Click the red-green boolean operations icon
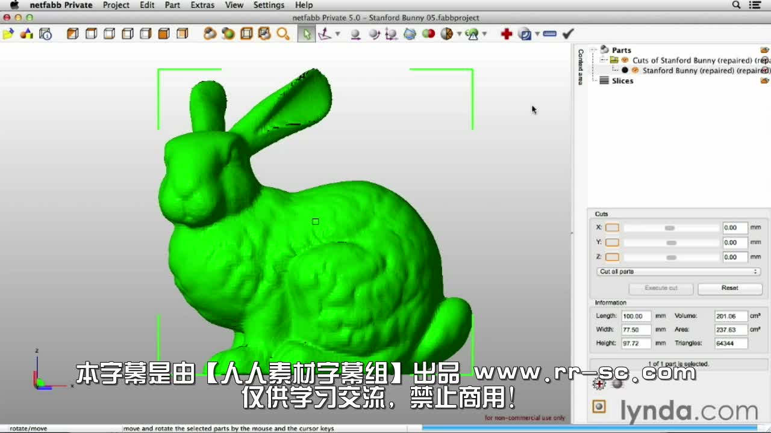The image size is (771, 433). coord(428,34)
